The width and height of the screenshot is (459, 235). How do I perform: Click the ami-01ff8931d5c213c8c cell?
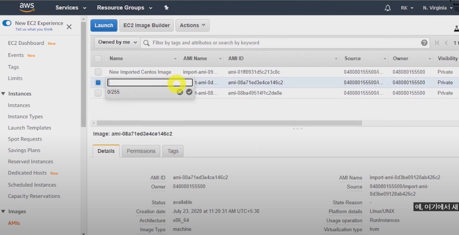(x=254, y=72)
